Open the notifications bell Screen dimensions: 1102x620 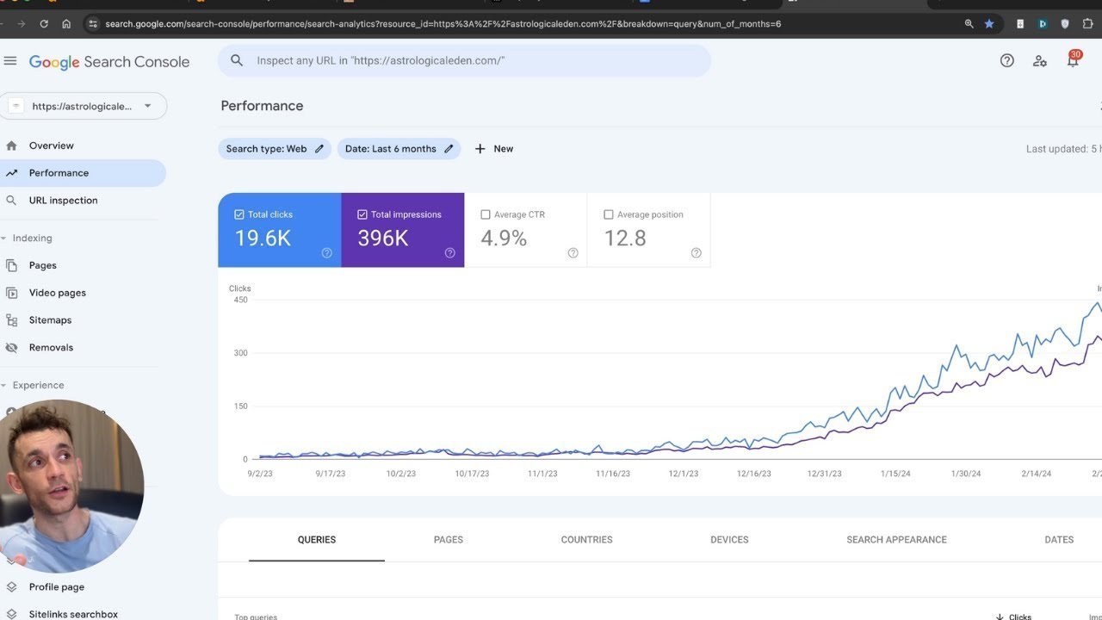[1073, 61]
